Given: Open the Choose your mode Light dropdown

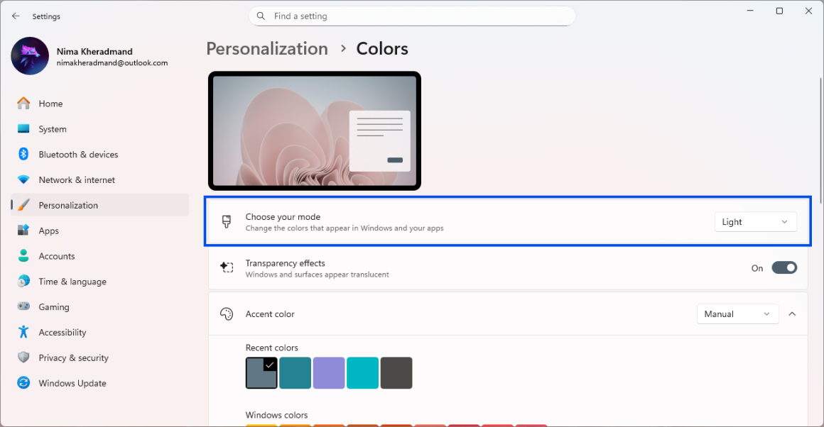Looking at the screenshot, I should click(x=755, y=222).
